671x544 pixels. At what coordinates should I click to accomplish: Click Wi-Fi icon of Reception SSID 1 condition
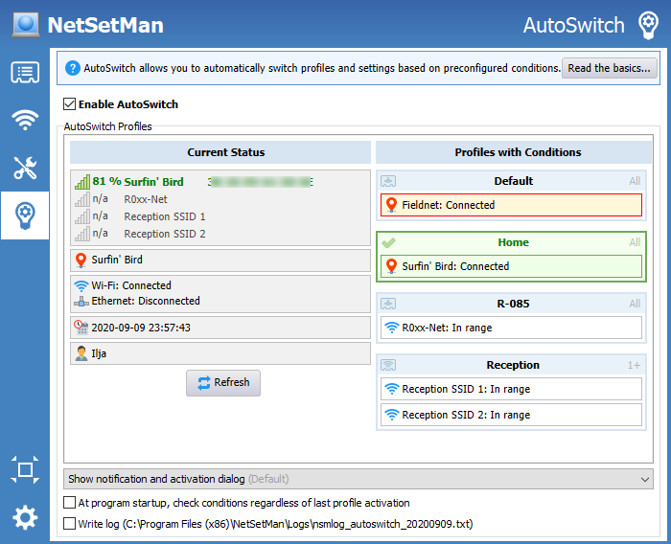click(x=391, y=389)
